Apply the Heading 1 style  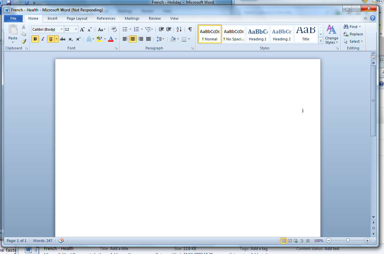[x=258, y=34]
